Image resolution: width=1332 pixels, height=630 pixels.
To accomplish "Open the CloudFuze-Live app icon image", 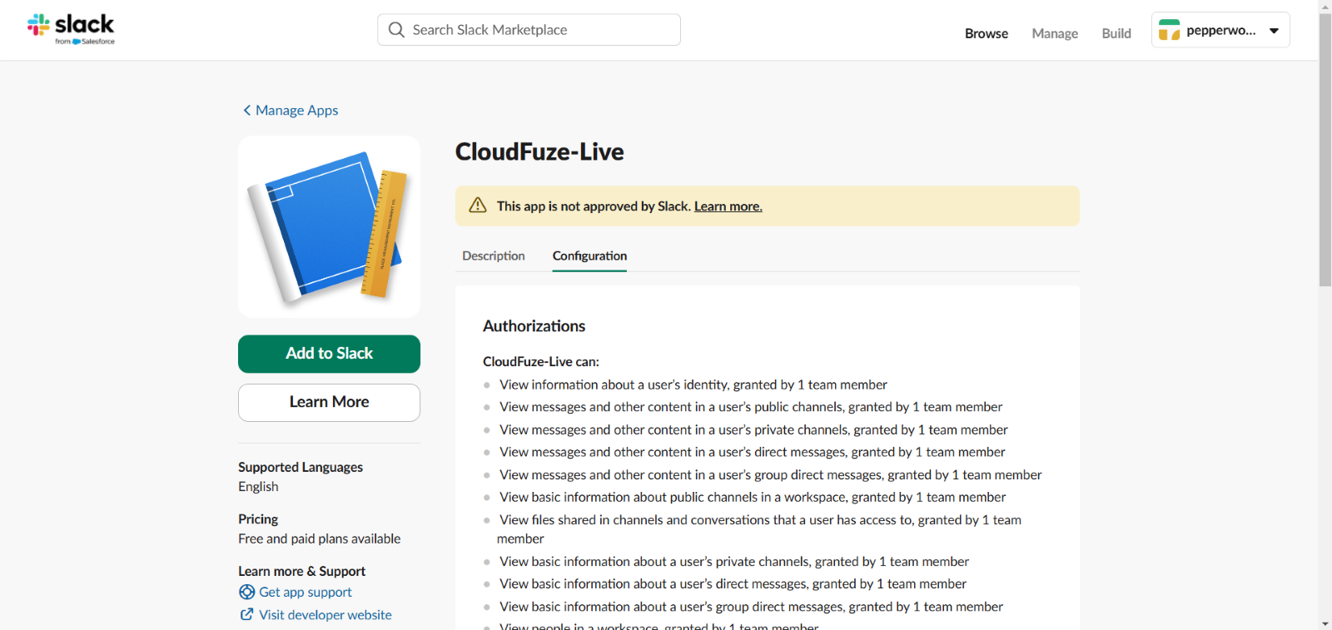I will tap(329, 226).
